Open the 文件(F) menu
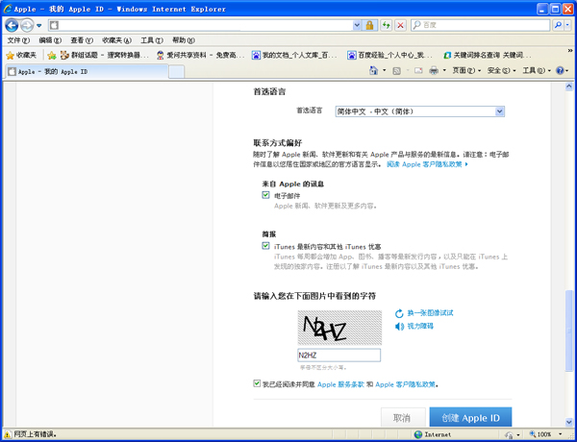Image resolution: width=577 pixels, height=442 pixels. 18,40
